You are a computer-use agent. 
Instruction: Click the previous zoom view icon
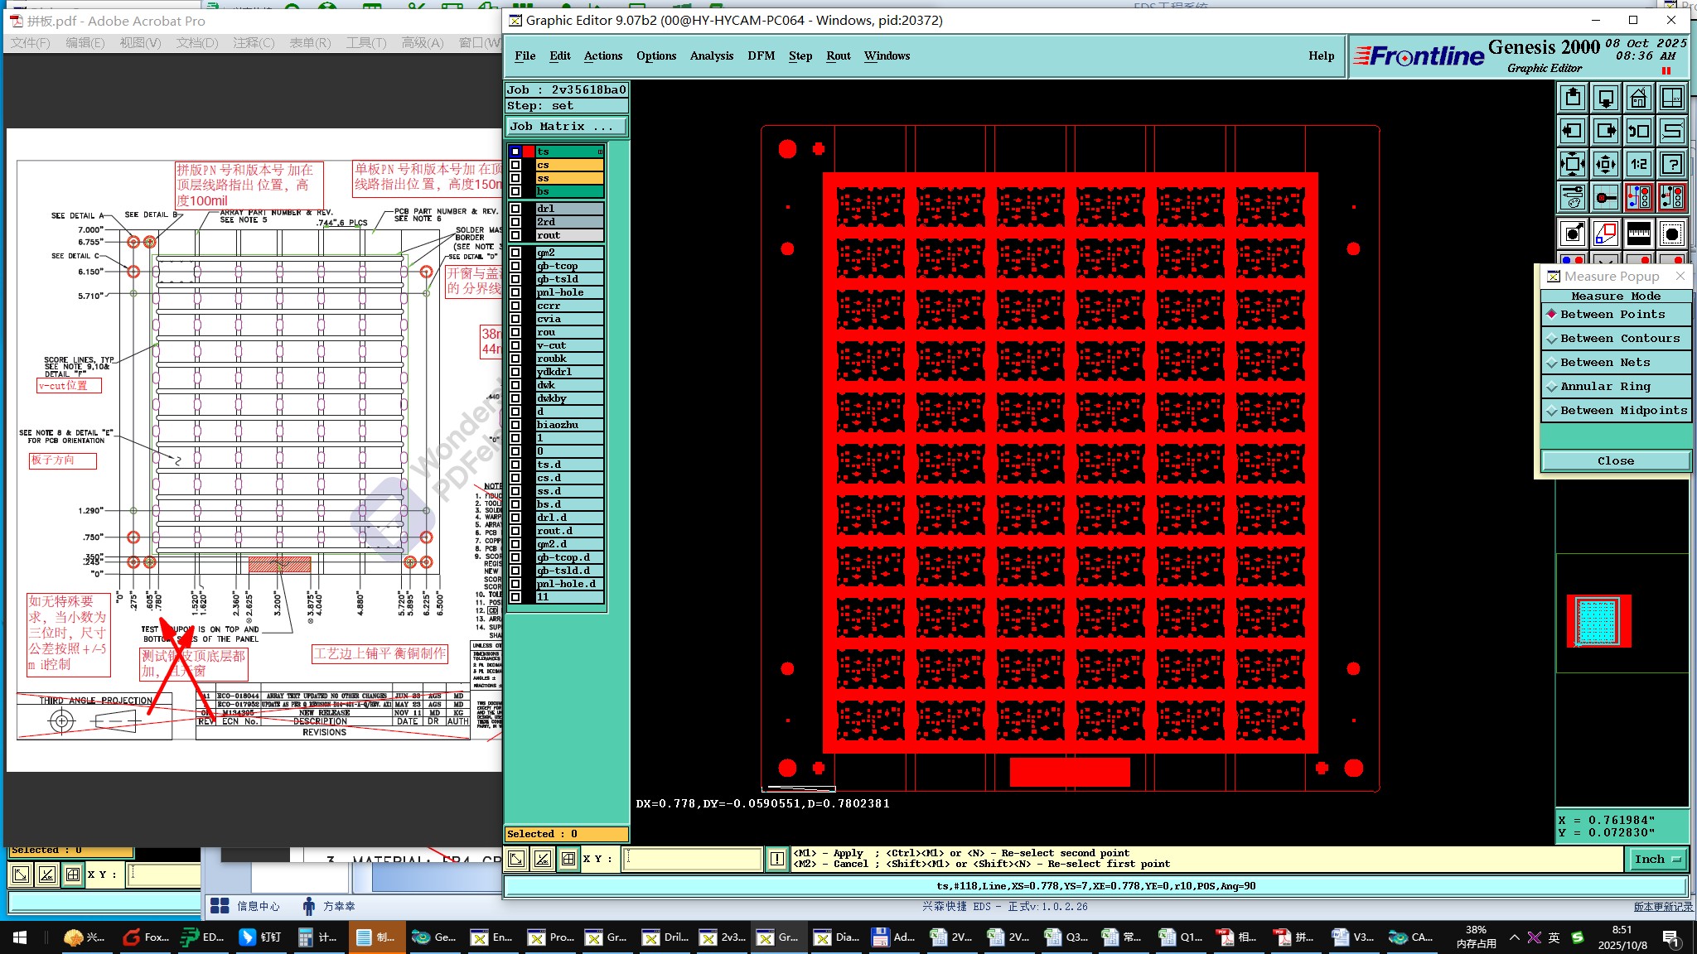click(x=1638, y=131)
